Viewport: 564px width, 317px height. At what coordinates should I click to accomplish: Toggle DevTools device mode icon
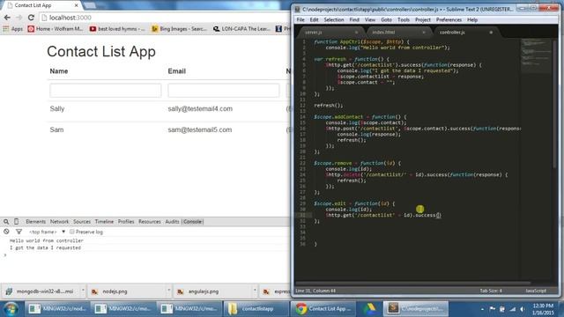(16, 222)
